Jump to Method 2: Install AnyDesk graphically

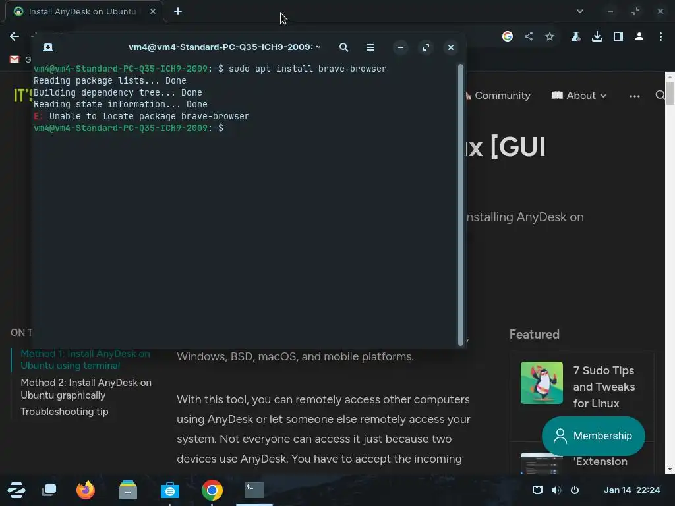(86, 389)
